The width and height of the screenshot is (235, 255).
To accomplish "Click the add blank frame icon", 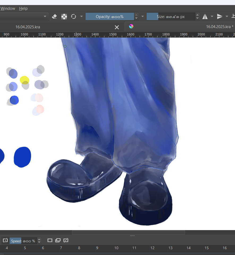I will click(50, 240).
